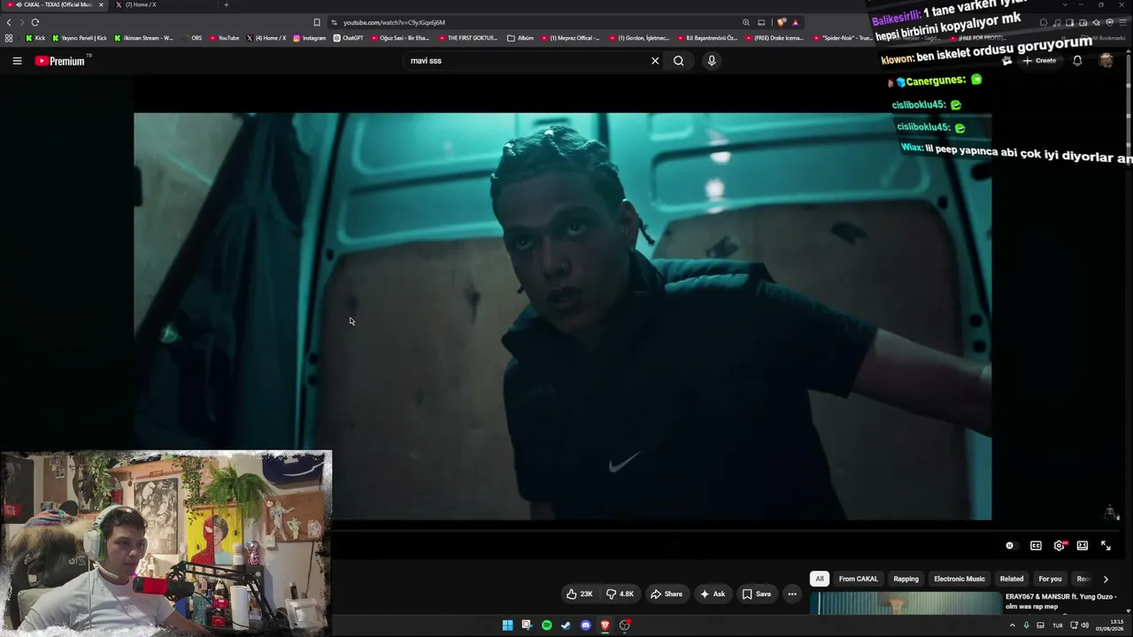Open the TUR keyboard language switcher
The width and height of the screenshot is (1133, 637).
[x=1057, y=625]
